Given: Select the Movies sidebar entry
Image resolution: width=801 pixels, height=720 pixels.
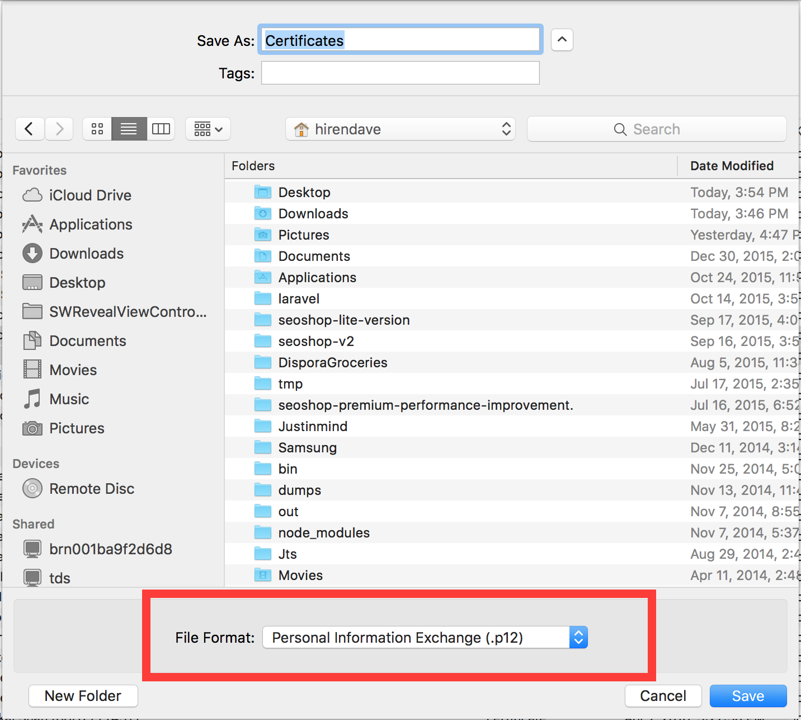Looking at the screenshot, I should [73, 370].
